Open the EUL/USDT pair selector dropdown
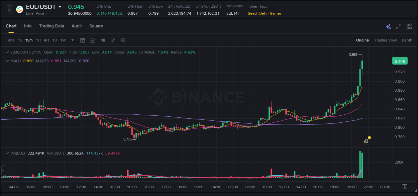 60,6
